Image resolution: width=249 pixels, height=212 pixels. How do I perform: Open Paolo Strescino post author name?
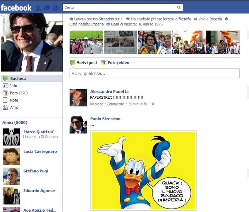[105, 119]
